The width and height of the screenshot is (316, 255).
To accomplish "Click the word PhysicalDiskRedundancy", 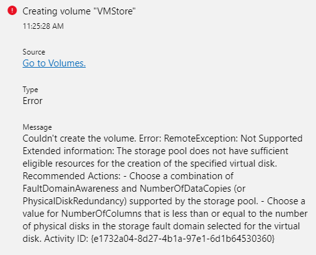I will 75,201.
